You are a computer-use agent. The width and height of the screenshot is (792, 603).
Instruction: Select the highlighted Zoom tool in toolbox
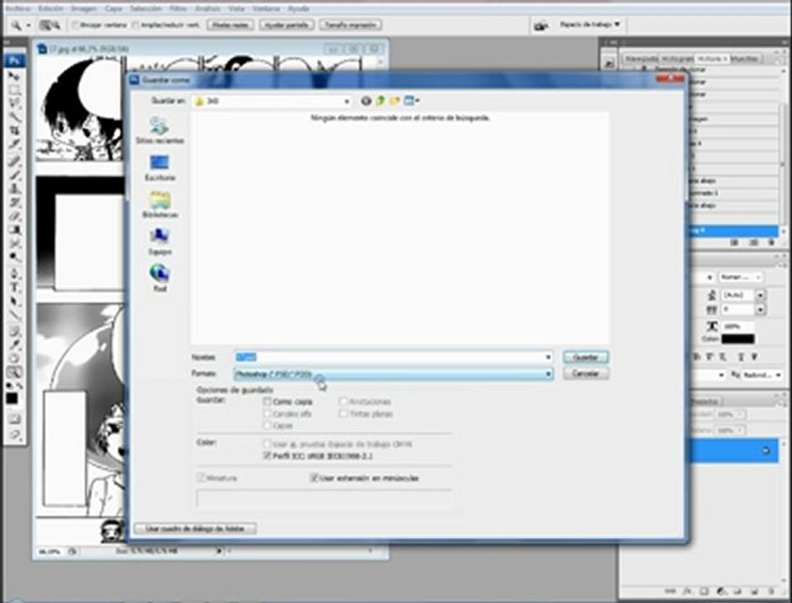14,373
